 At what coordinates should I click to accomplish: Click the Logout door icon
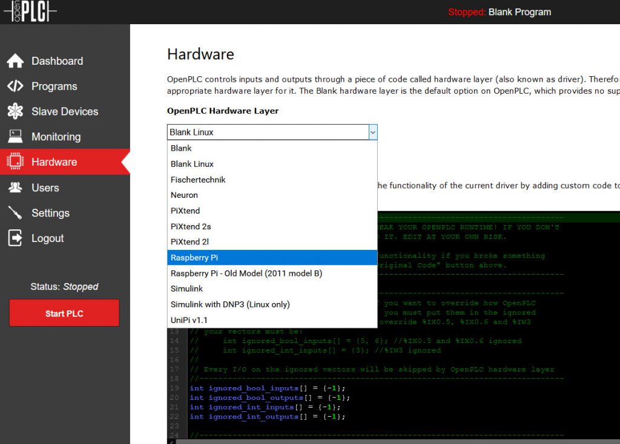click(x=15, y=238)
